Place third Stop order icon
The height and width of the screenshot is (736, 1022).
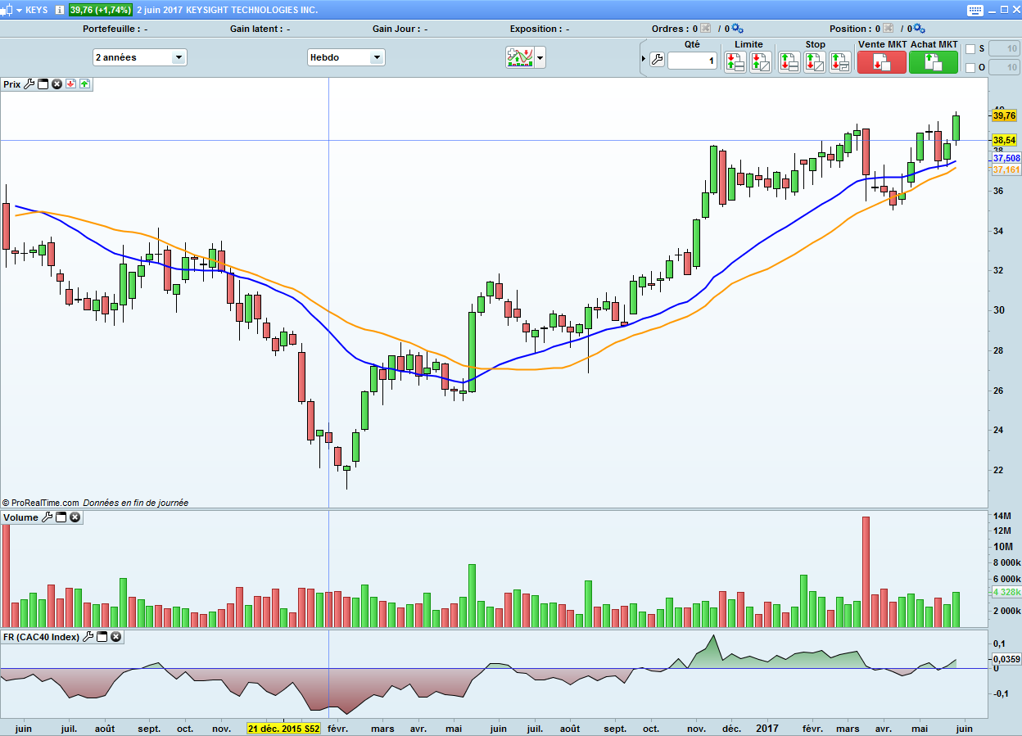click(x=840, y=62)
